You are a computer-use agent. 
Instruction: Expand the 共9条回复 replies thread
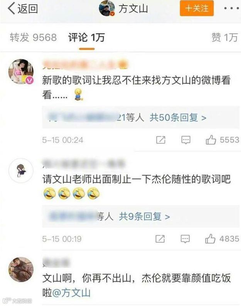tap(144, 217)
